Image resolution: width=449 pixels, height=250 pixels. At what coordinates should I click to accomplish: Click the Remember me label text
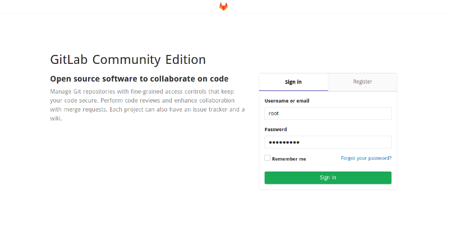[x=288, y=159]
